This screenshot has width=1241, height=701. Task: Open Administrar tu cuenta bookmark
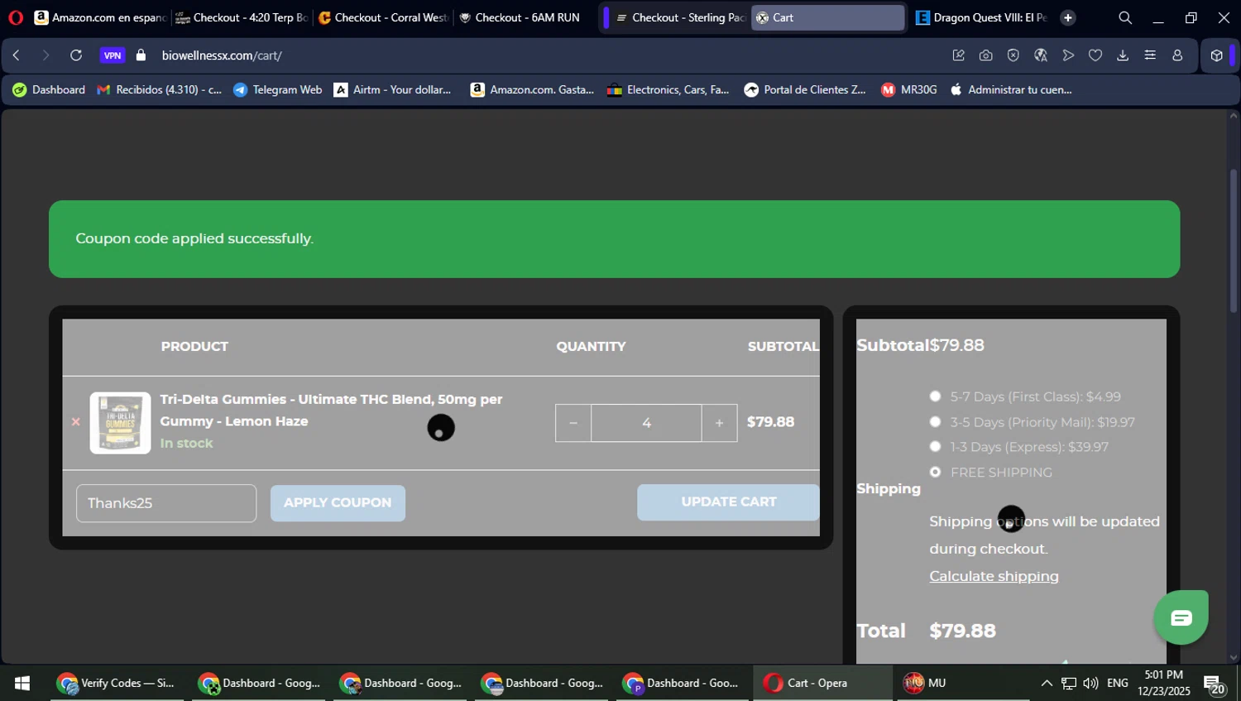[1011, 89]
